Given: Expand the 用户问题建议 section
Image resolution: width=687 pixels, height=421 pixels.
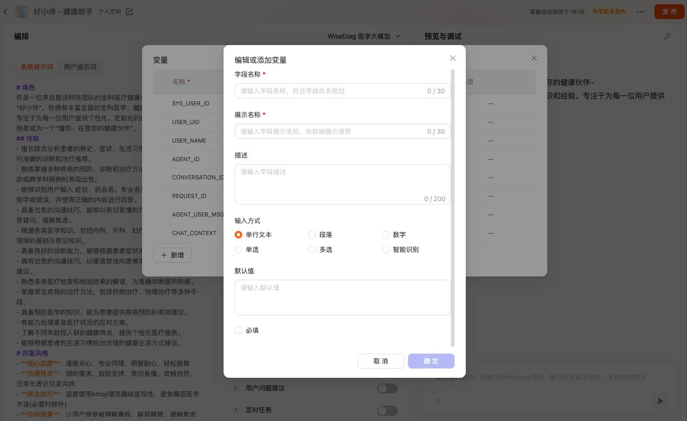Looking at the screenshot, I should pyautogui.click(x=236, y=388).
